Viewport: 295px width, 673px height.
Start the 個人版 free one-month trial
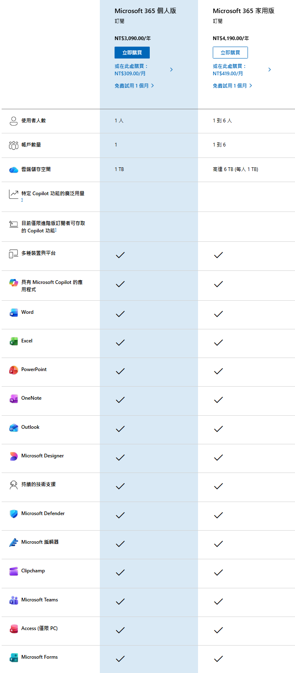(134, 86)
